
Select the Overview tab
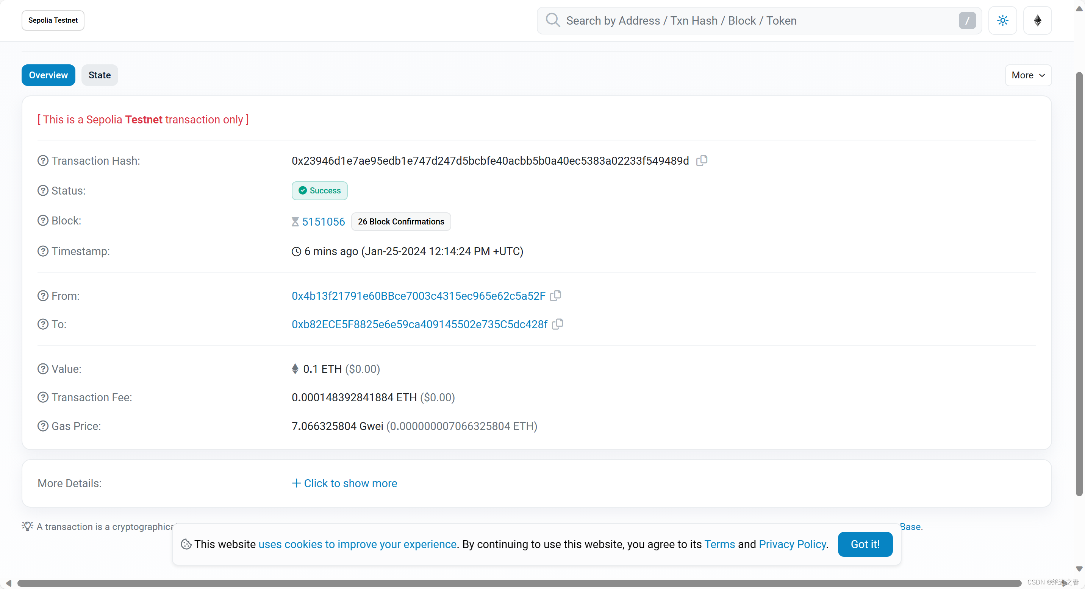[48, 75]
